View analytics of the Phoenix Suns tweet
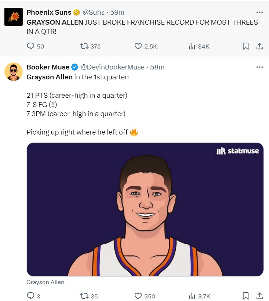This screenshot has height=301, width=269. click(x=192, y=46)
